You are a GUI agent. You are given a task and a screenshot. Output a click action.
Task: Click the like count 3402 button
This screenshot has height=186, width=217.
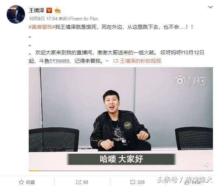[193, 182]
